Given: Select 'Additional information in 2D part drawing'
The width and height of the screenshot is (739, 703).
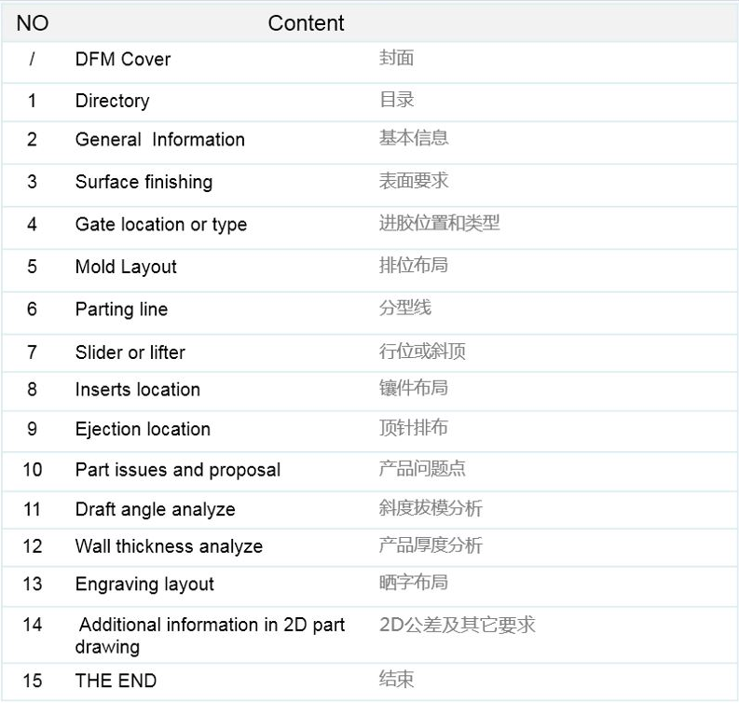Looking at the screenshot, I should tap(211, 635).
